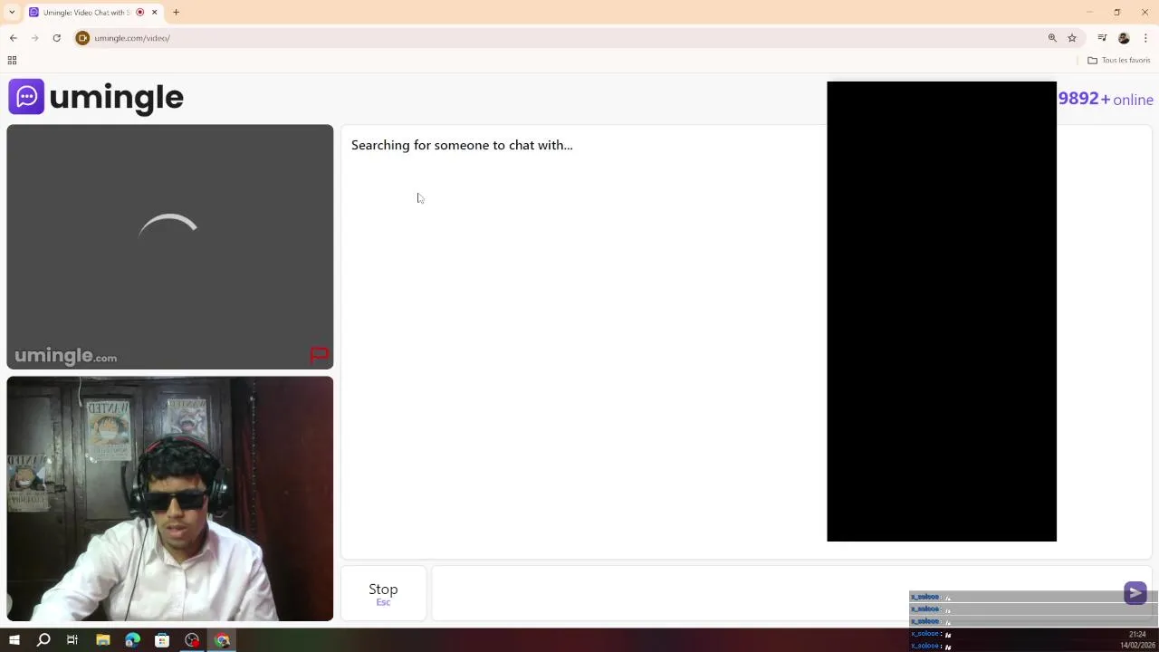The height and width of the screenshot is (652, 1159).
Task: Stop searching with the Stop button
Action: coord(383,594)
